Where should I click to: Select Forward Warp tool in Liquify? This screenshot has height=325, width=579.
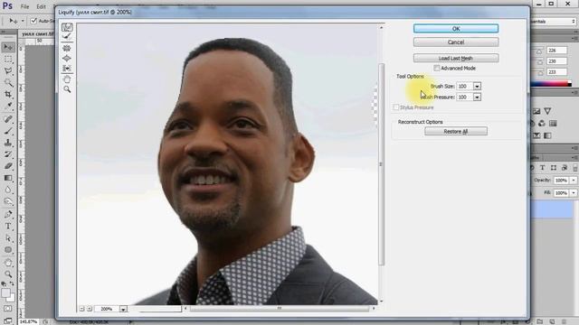tap(67, 27)
